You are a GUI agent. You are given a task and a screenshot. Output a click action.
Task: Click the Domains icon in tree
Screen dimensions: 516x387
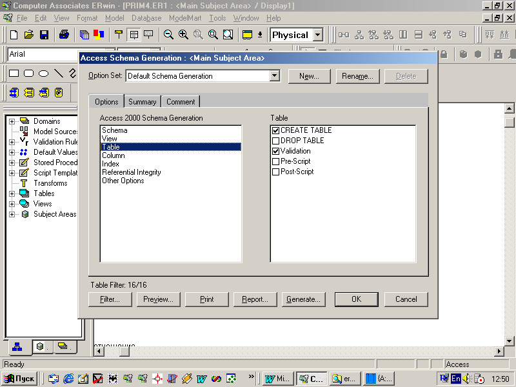click(x=25, y=121)
